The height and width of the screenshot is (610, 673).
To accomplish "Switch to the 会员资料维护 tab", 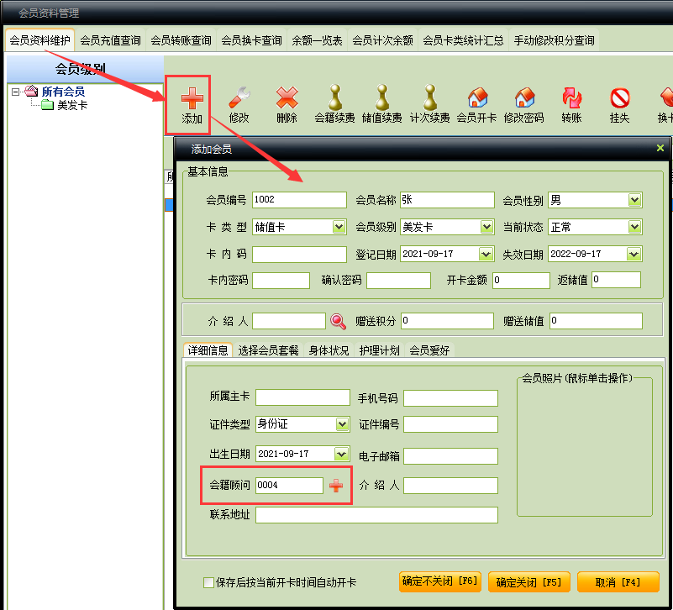I will pyautogui.click(x=40, y=40).
